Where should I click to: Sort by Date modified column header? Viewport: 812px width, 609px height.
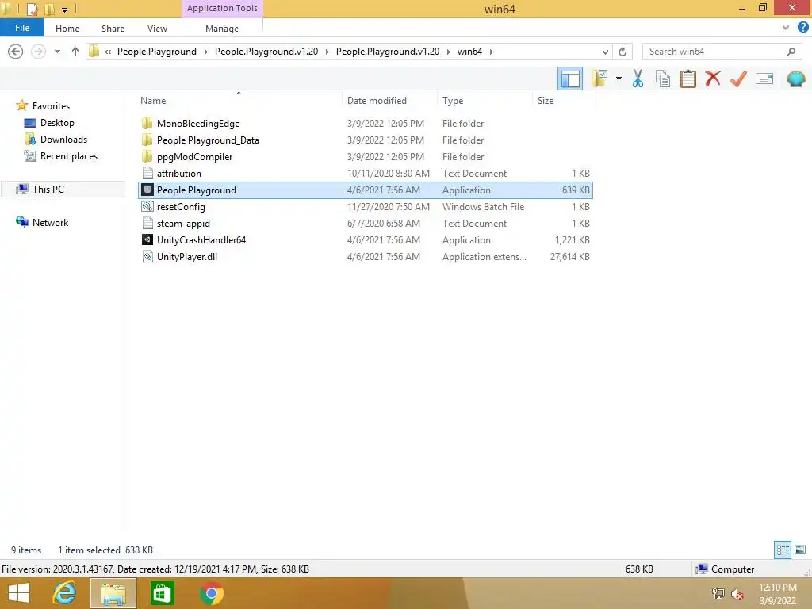377,101
